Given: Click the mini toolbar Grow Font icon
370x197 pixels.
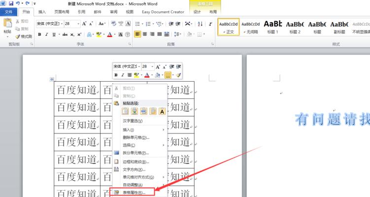Looking at the screenshot, I should point(158,67).
